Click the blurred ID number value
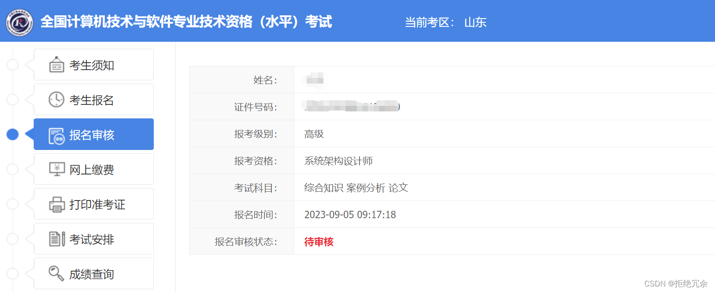 click(x=351, y=106)
